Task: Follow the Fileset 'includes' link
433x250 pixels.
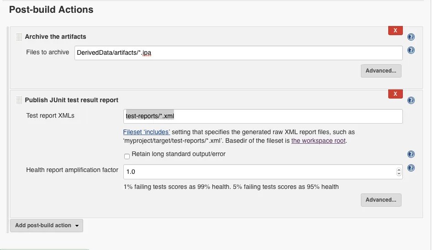Action: 147,132
